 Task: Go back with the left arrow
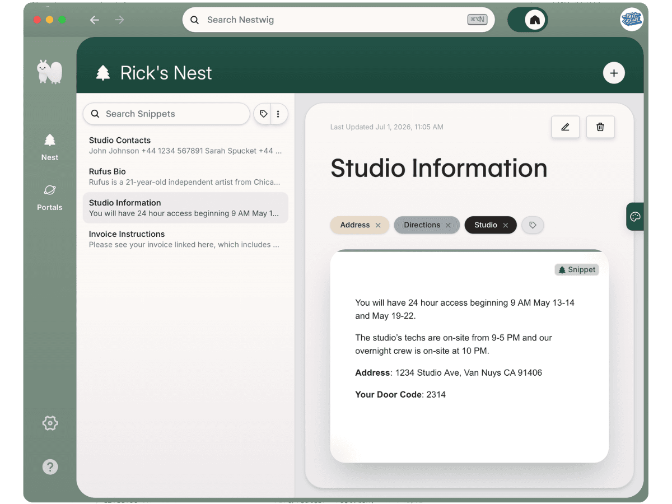95,20
